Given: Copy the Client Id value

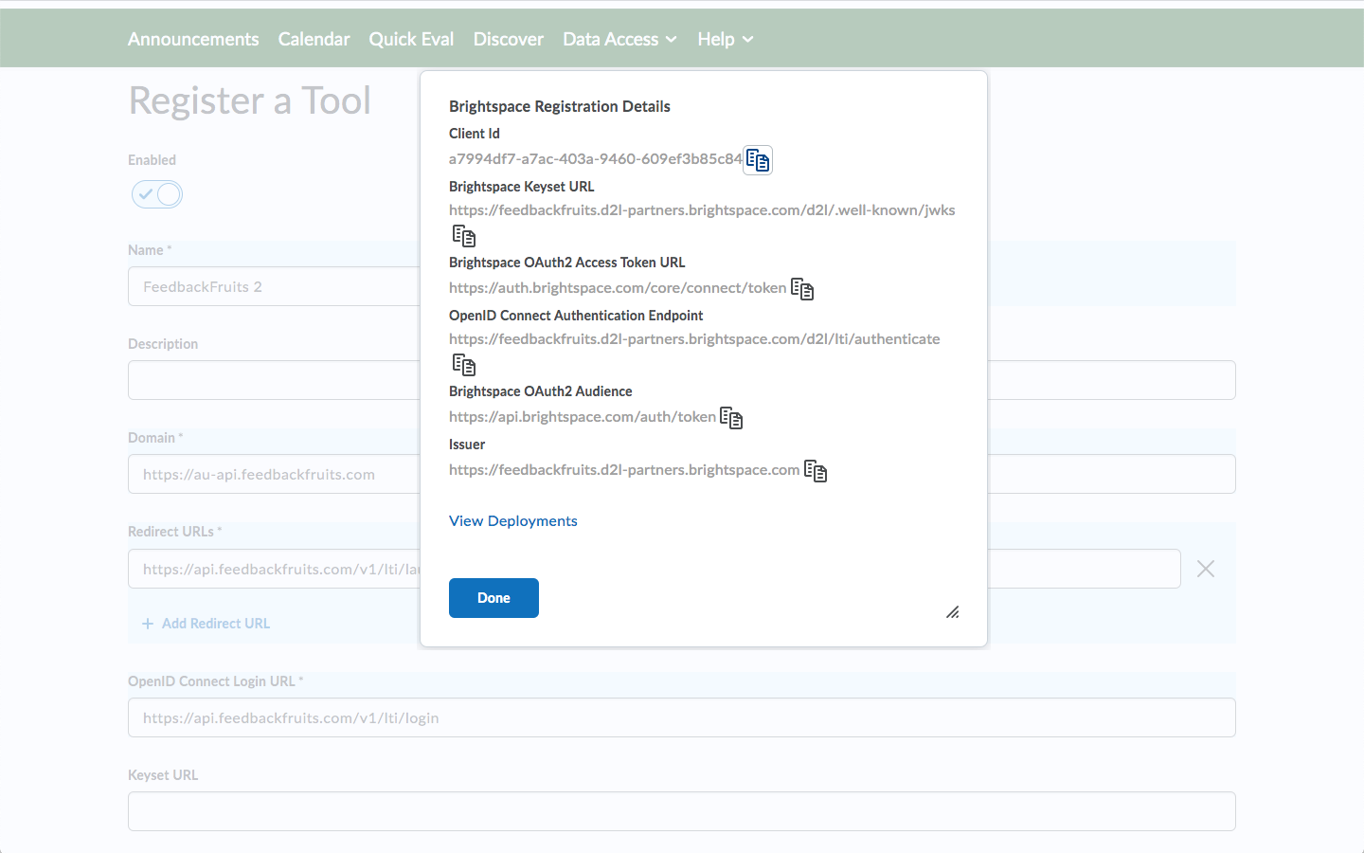Looking at the screenshot, I should pos(758,160).
